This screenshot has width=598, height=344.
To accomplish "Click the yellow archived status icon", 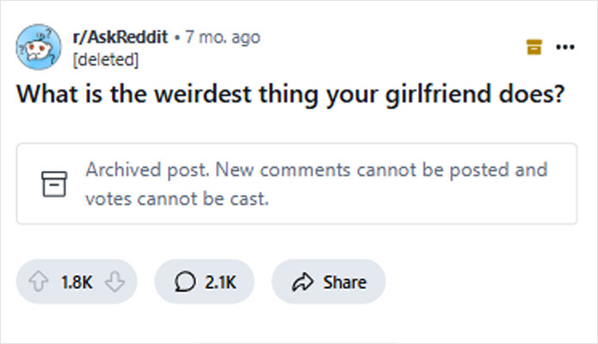I will tap(533, 48).
